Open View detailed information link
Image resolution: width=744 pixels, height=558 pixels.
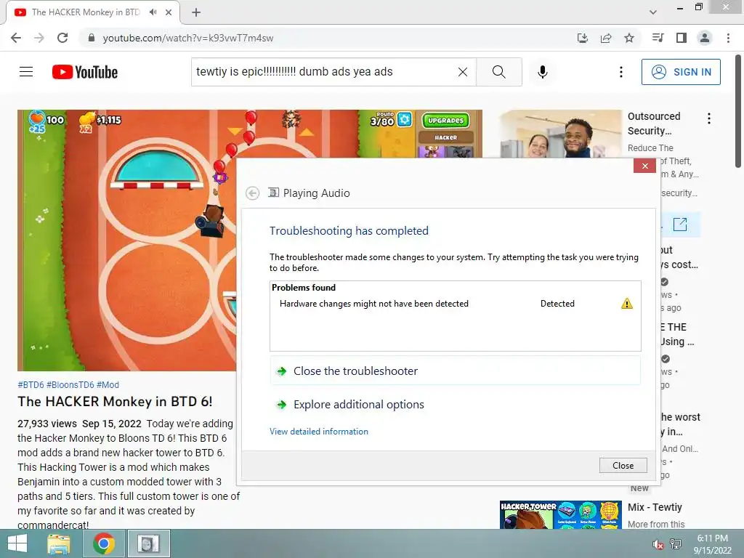click(319, 432)
